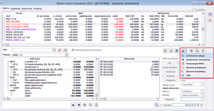The image size is (214, 111).
Task: Click the trash icon below quantity tree
Action: [96, 105]
